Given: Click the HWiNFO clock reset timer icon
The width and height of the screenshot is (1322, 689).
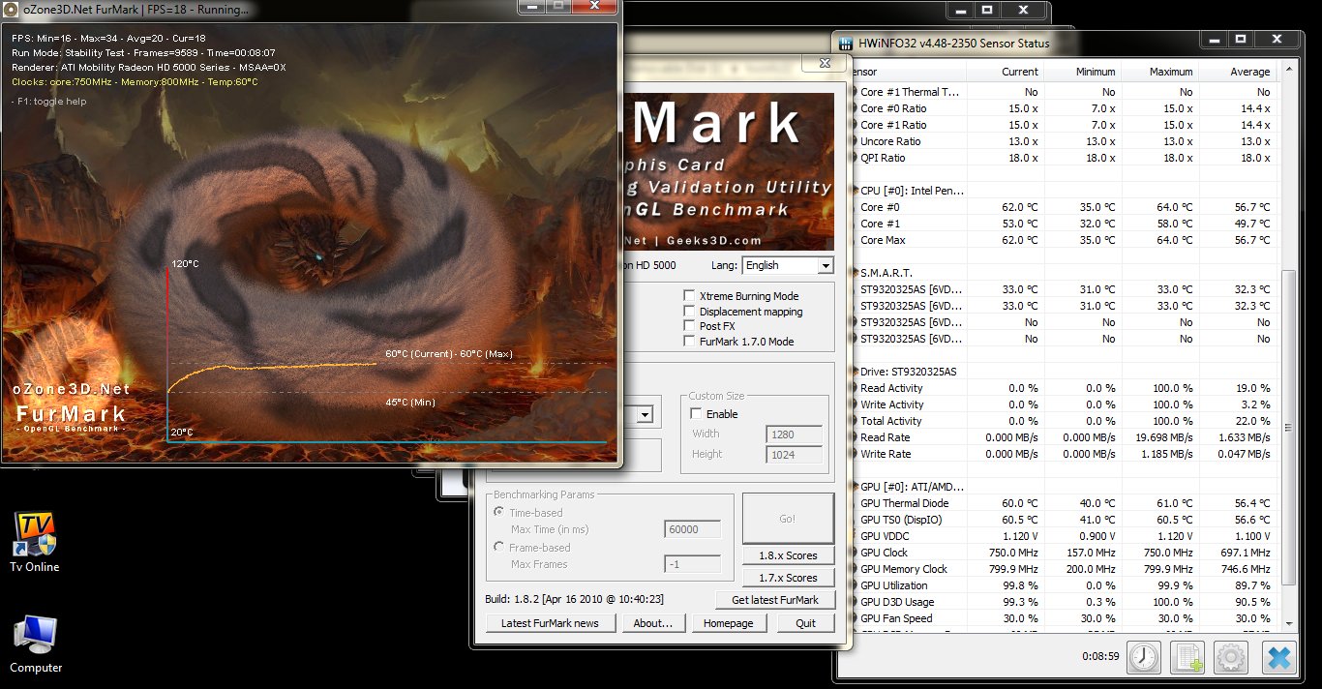Looking at the screenshot, I should click(x=1144, y=657).
